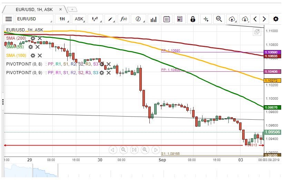Viewport: 286px width, 180px height.
Task: Open the EUR/USD instrument dropdown
Action: [x=34, y=19]
